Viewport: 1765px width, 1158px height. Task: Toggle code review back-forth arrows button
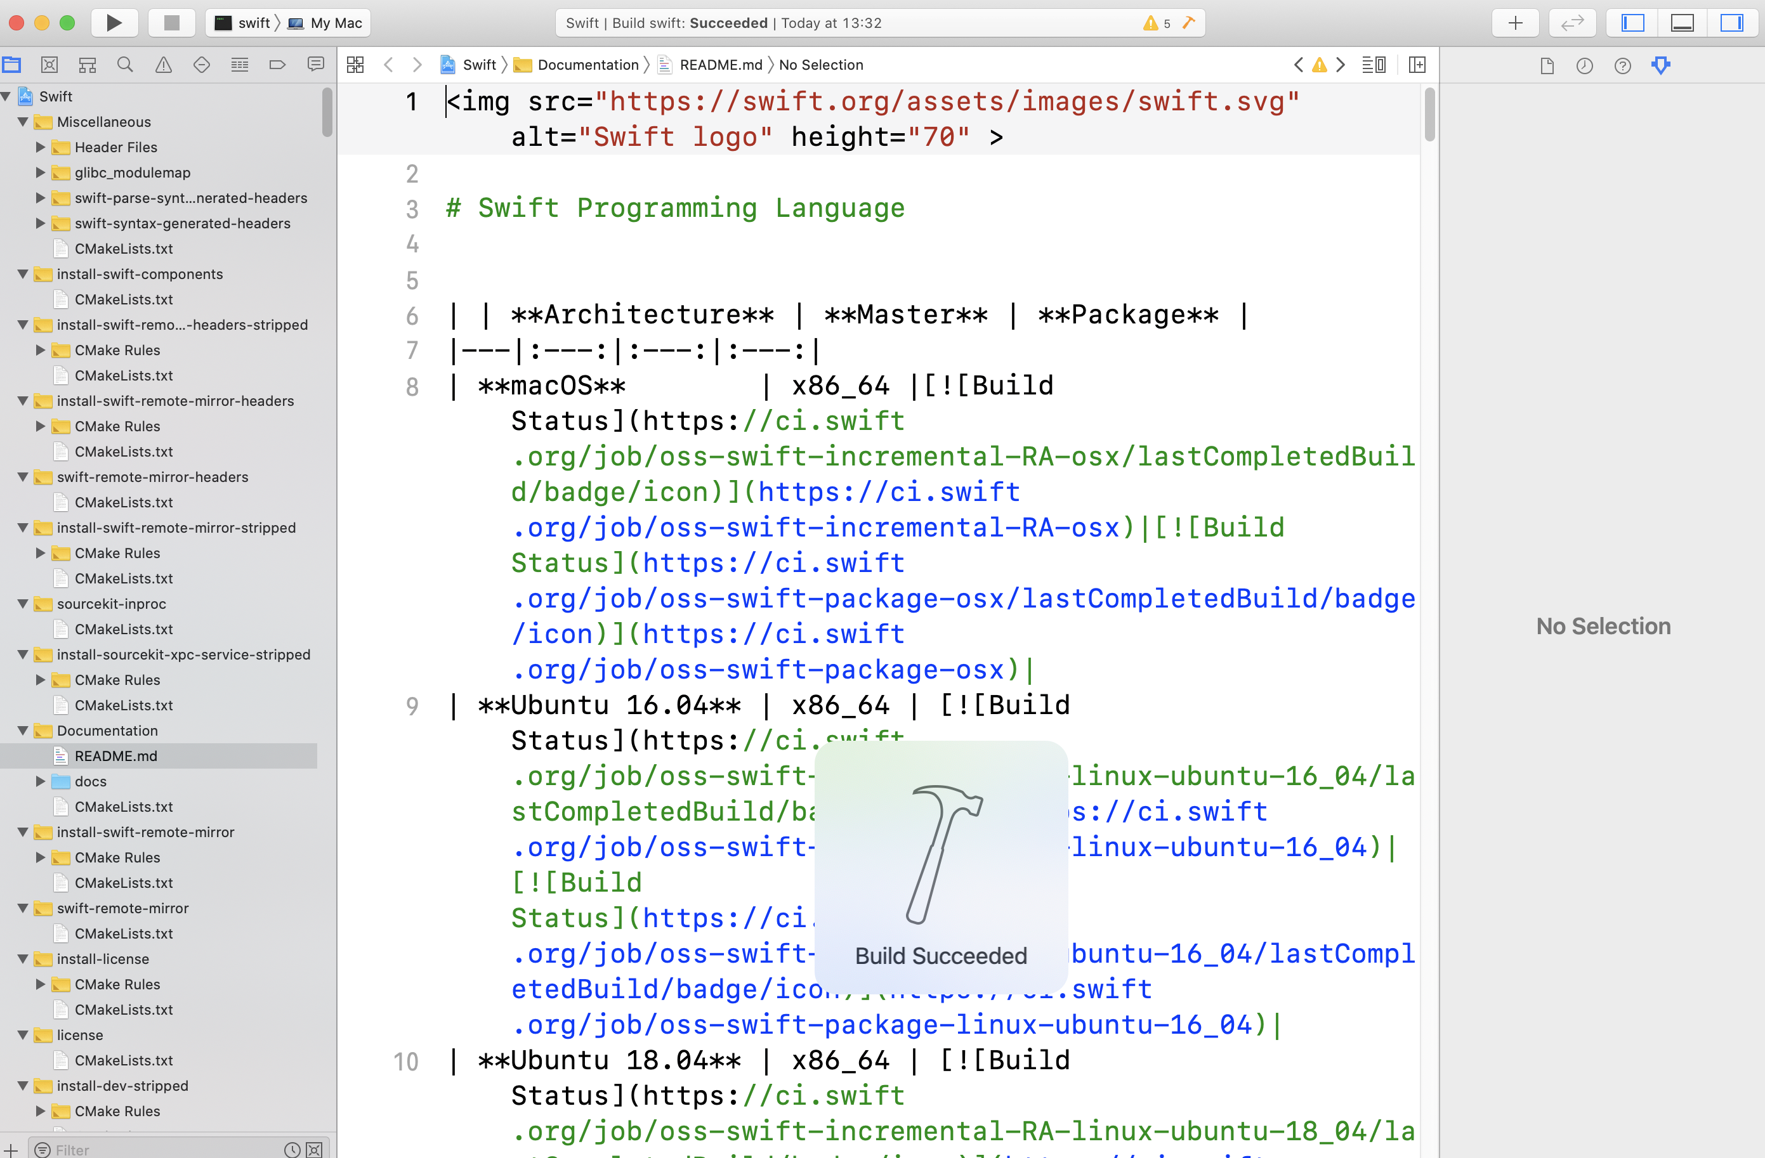click(x=1572, y=23)
